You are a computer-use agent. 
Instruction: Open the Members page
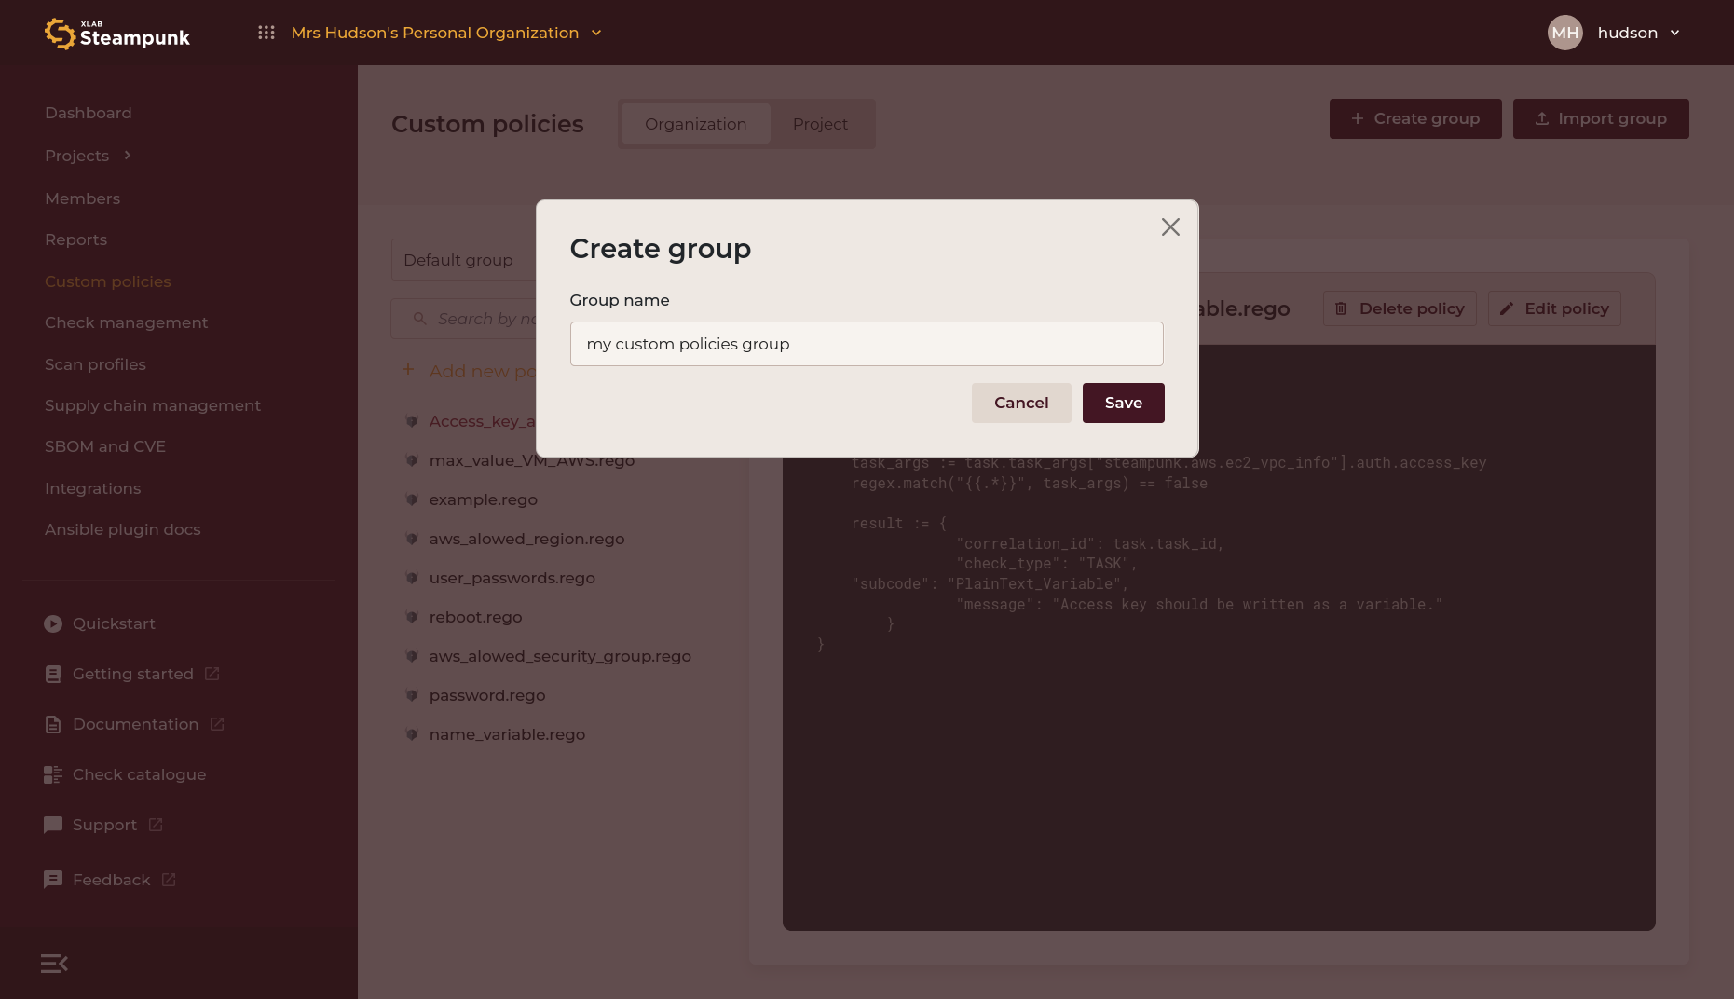point(82,198)
